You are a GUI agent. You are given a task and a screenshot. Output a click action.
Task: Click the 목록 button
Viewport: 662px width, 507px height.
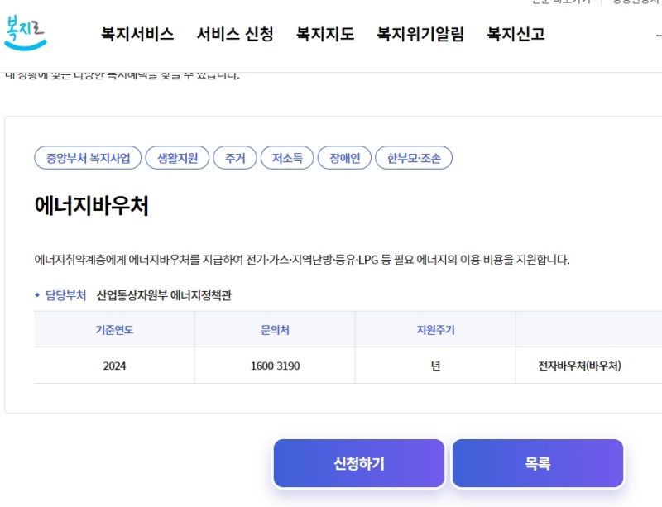537,464
